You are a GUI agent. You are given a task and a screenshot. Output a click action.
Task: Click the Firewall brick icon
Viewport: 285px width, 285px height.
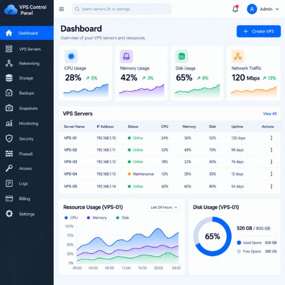click(x=9, y=153)
